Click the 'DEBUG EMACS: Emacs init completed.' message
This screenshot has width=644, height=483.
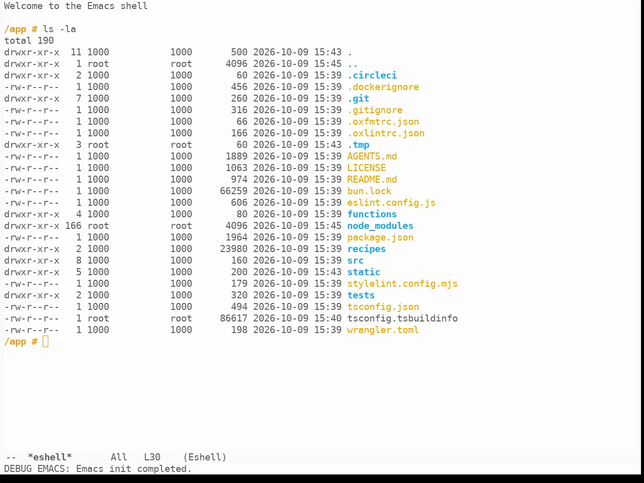coord(98,469)
